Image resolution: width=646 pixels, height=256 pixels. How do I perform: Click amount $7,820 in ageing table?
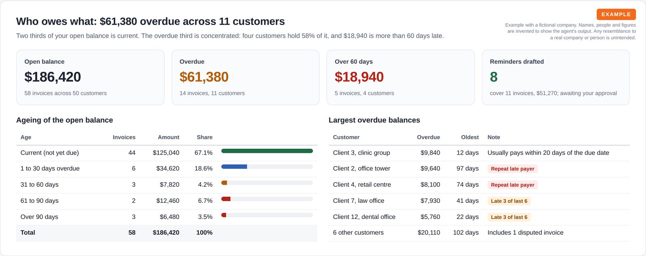click(170, 185)
